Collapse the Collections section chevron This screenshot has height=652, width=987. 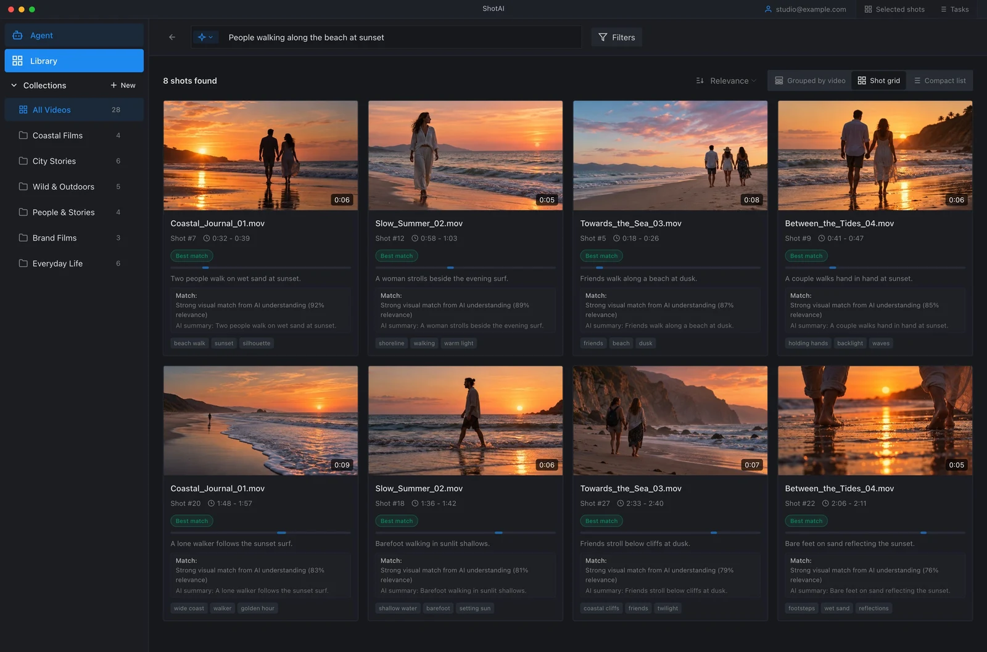pos(14,85)
